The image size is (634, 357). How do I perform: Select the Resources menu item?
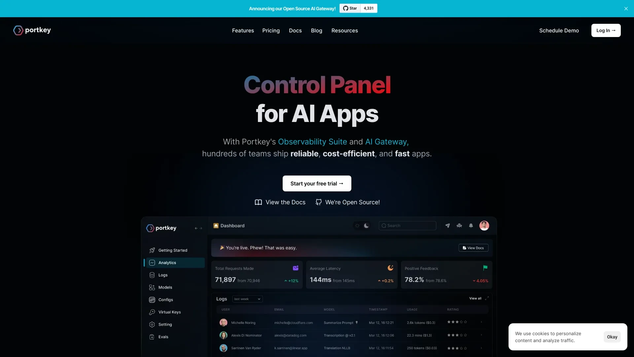344,30
